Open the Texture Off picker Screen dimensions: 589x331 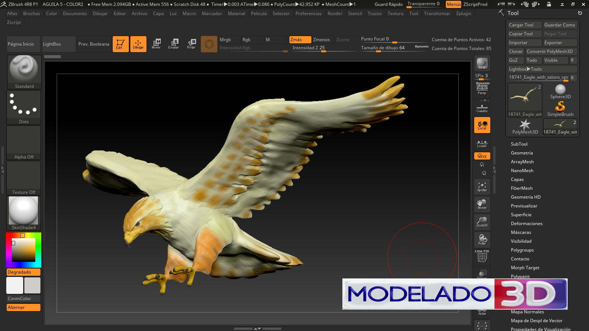[24, 178]
